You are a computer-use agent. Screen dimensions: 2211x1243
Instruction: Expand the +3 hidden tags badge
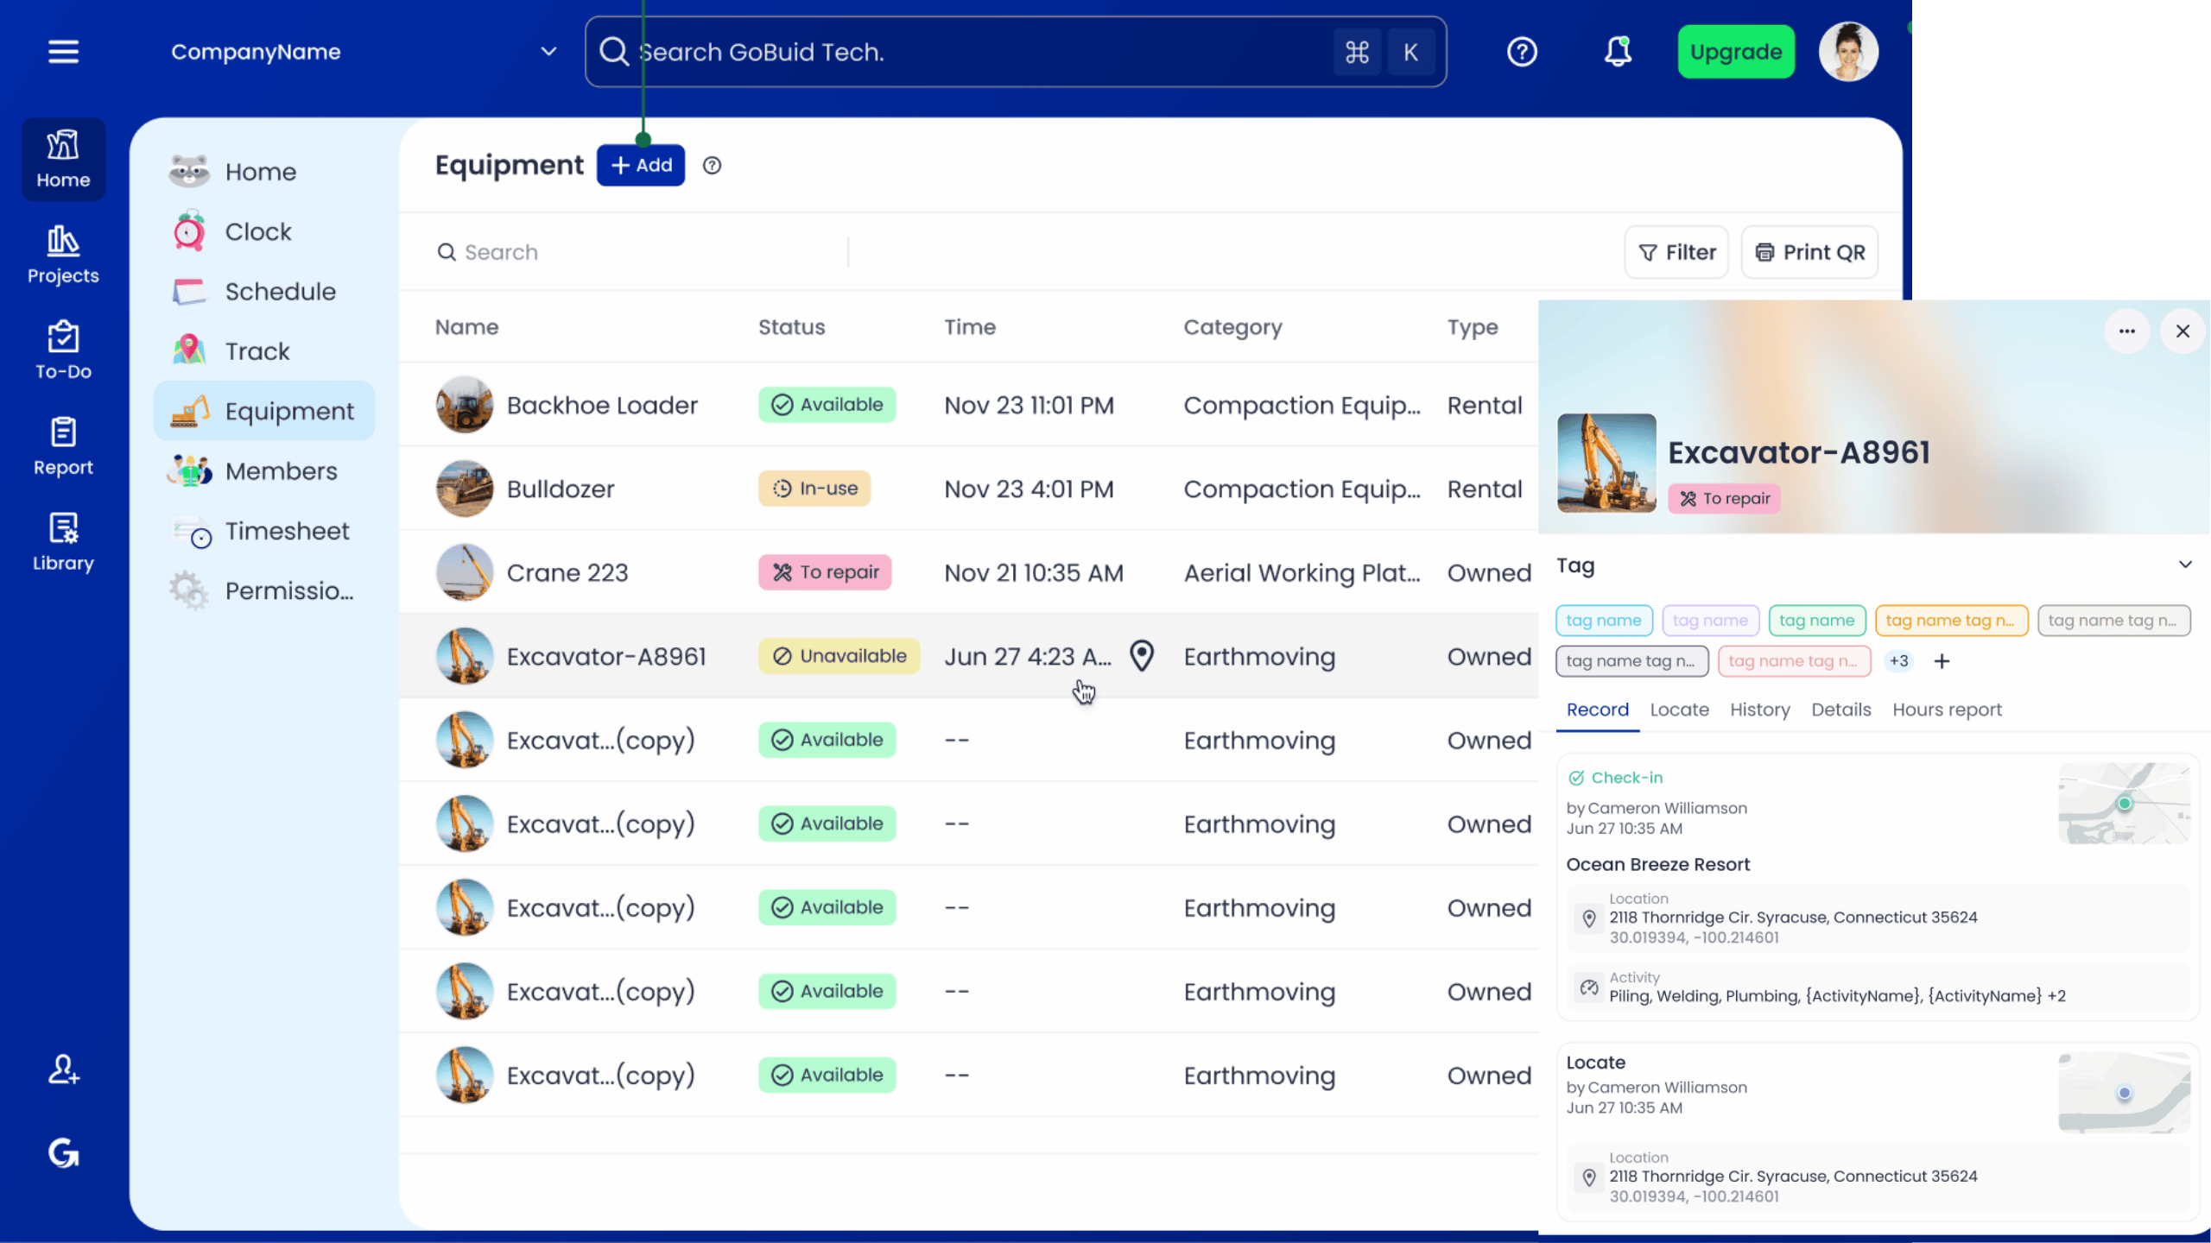(1898, 661)
